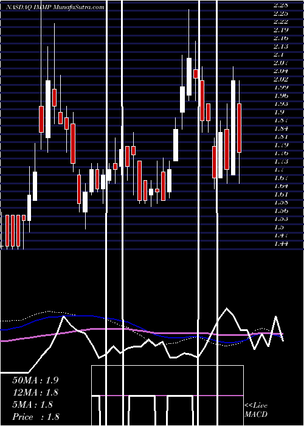Viewport: 304px width, 426px height.
Task: Select the 2.02 price axis label
Action: [281, 79]
